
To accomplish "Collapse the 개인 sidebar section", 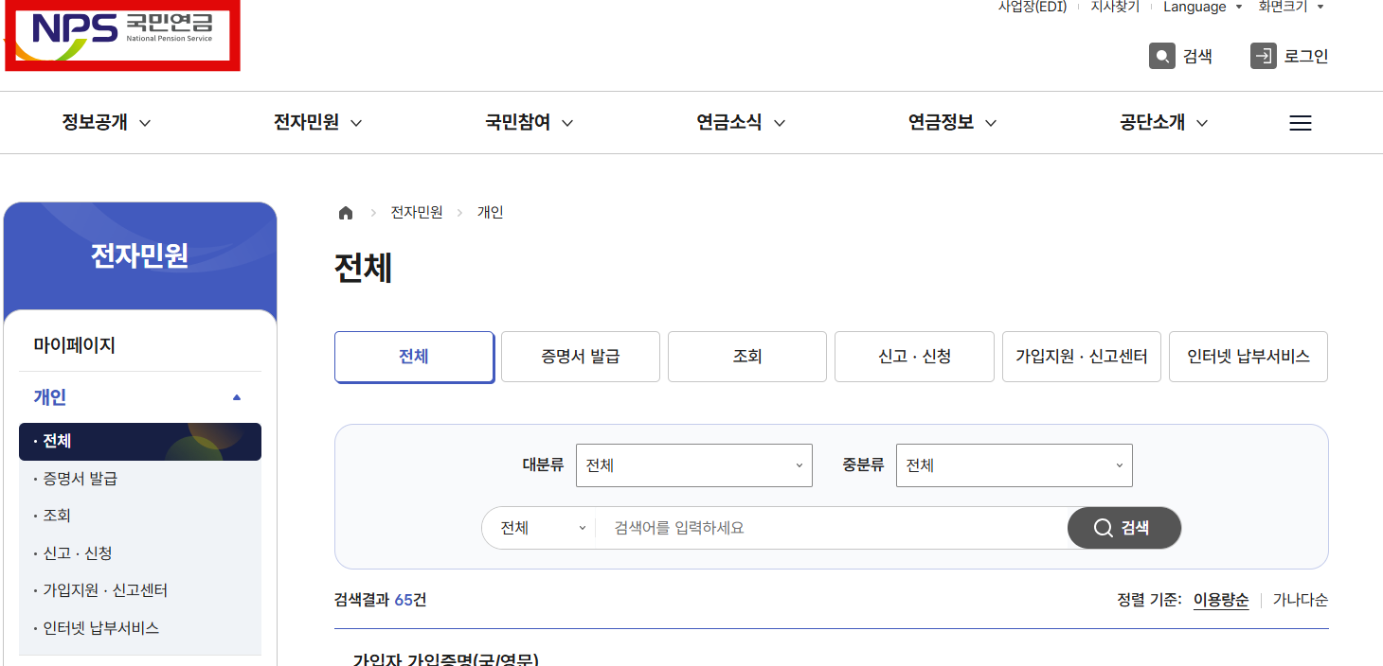I will coord(140,396).
